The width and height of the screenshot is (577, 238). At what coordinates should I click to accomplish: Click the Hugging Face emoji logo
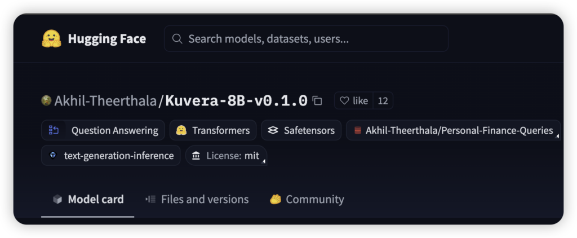pyautogui.click(x=51, y=39)
